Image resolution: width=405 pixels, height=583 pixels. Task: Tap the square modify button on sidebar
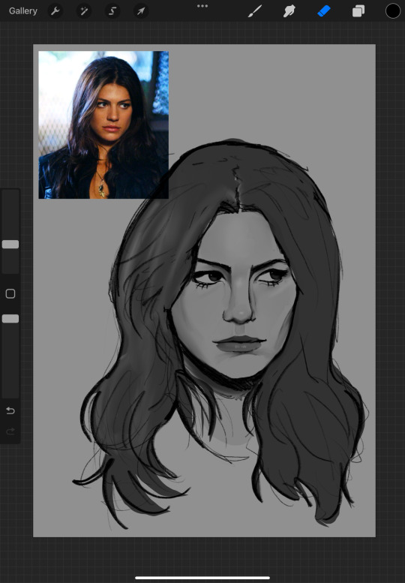click(10, 293)
